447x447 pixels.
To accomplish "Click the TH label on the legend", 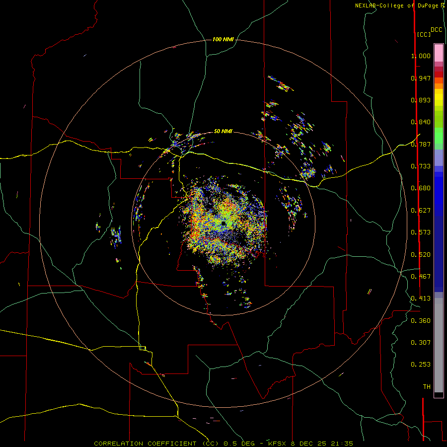I will point(427,387).
